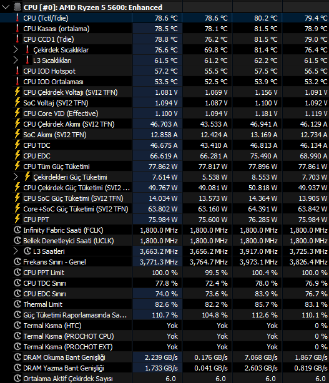Click the CPU chip icon in the header
The width and height of the screenshot is (329, 383).
[17, 7]
